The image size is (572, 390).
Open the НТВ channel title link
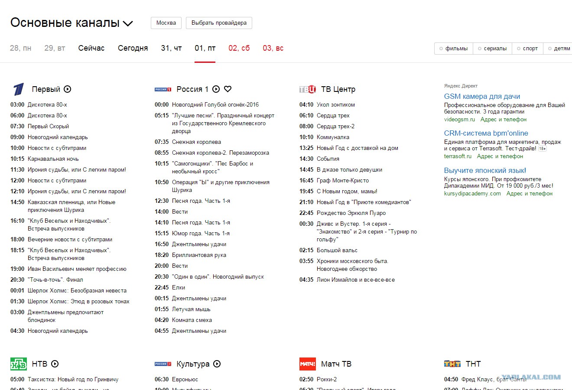(x=40, y=364)
